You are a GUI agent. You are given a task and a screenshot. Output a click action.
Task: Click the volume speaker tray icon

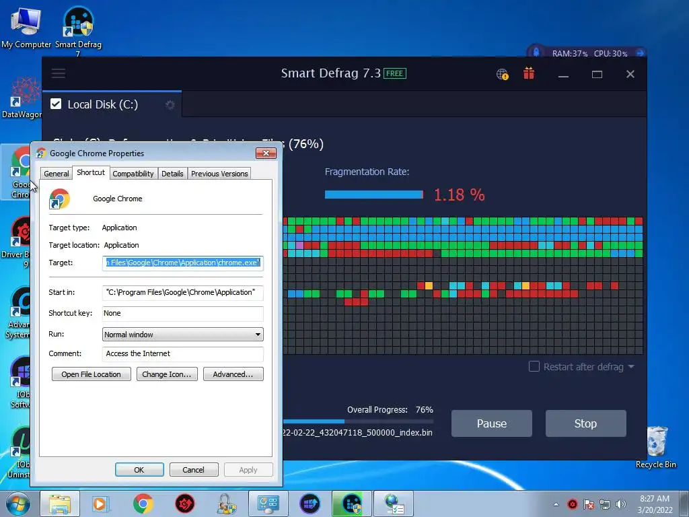(x=621, y=504)
